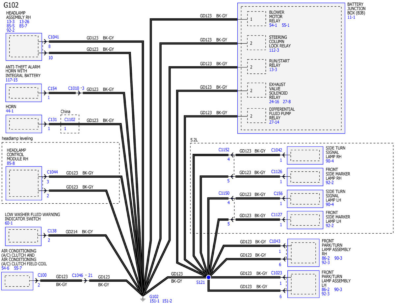
Task: Open connector reference C1041
Action: [x=53, y=37]
